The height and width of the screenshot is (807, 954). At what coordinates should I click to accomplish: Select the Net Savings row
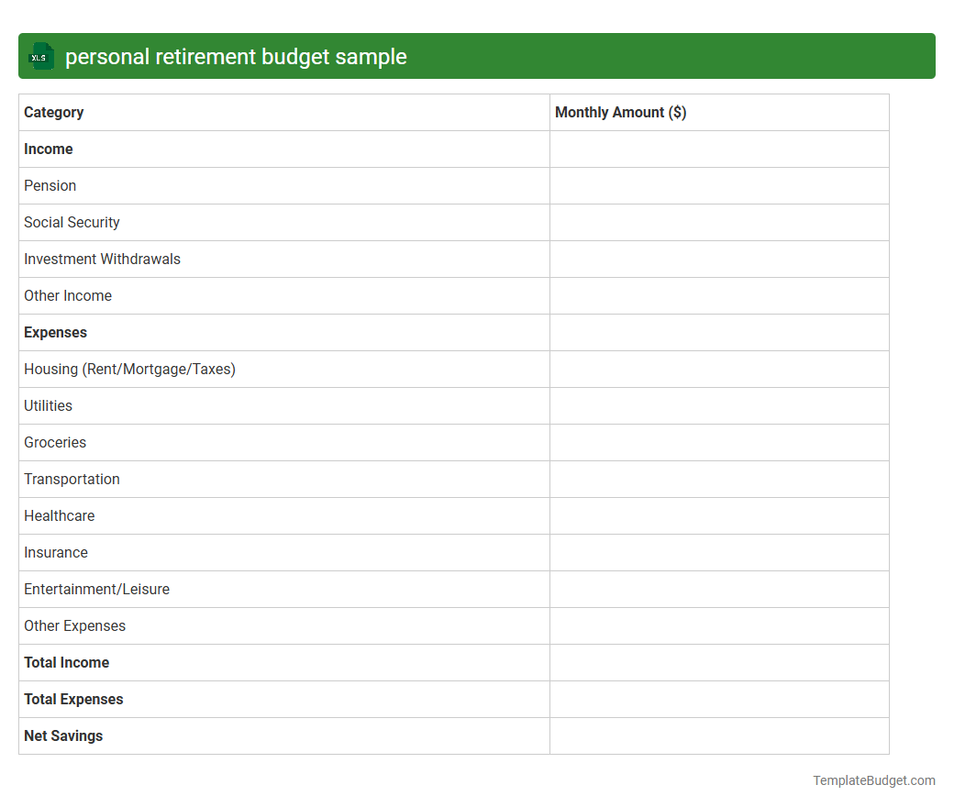pos(63,735)
